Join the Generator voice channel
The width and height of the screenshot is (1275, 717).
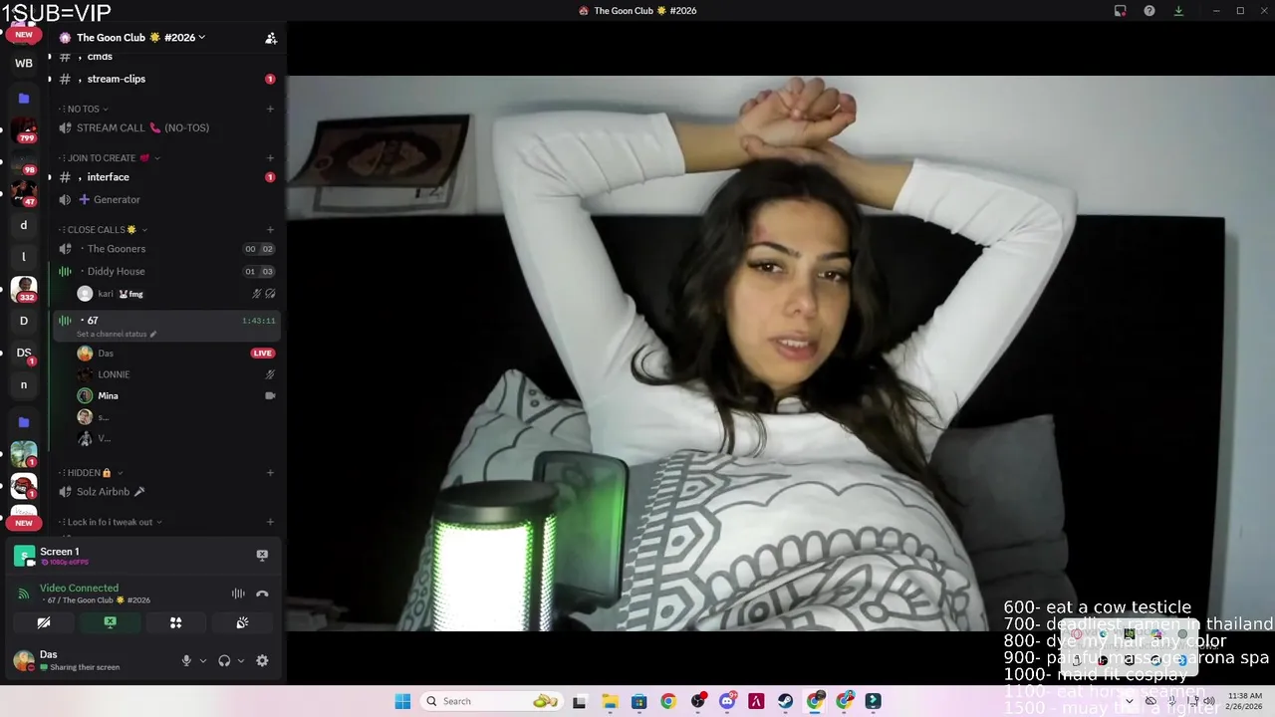point(117,199)
